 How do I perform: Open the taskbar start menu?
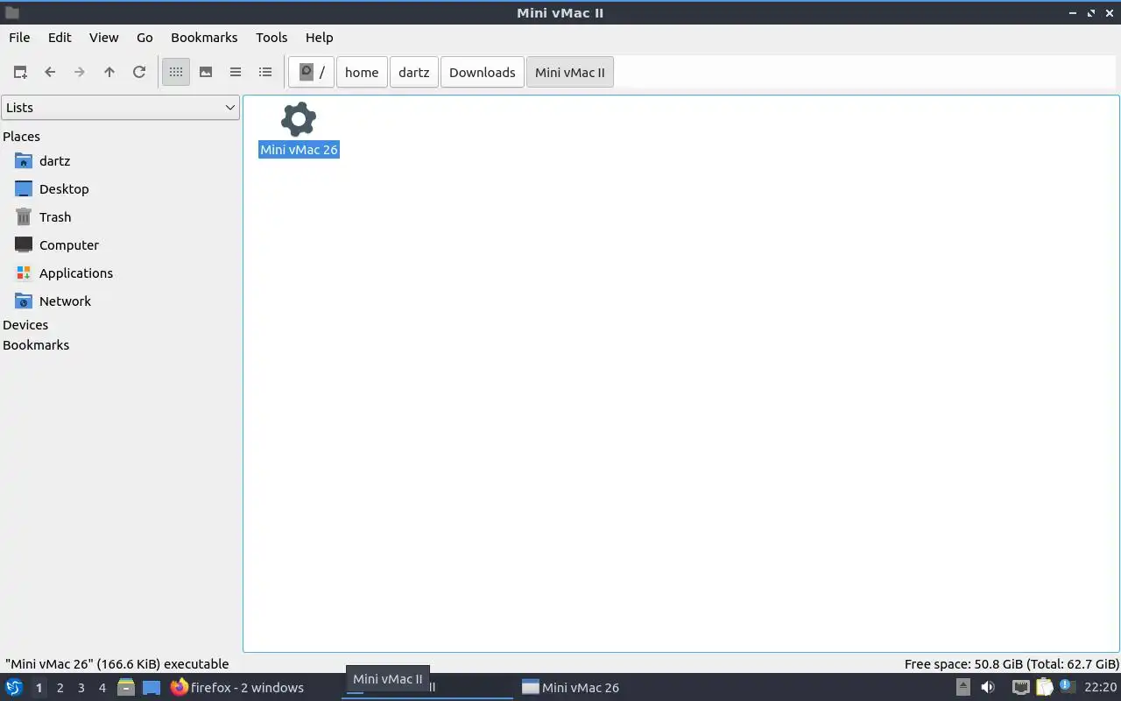(14, 688)
